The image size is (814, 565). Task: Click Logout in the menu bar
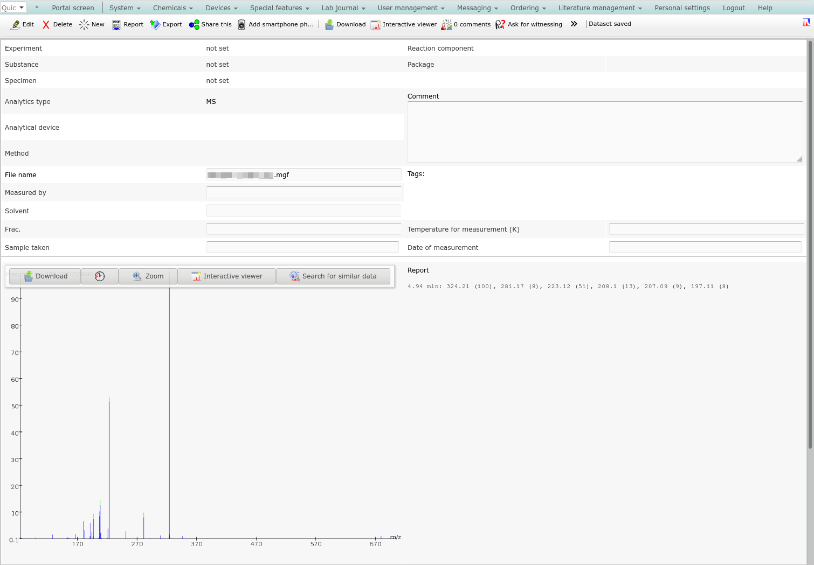pos(734,8)
